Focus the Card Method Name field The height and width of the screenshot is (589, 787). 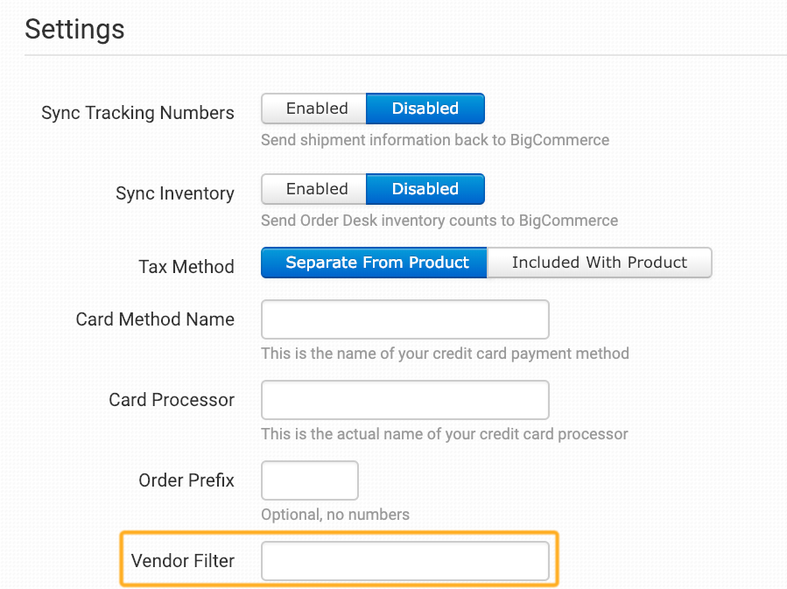pyautogui.click(x=405, y=319)
